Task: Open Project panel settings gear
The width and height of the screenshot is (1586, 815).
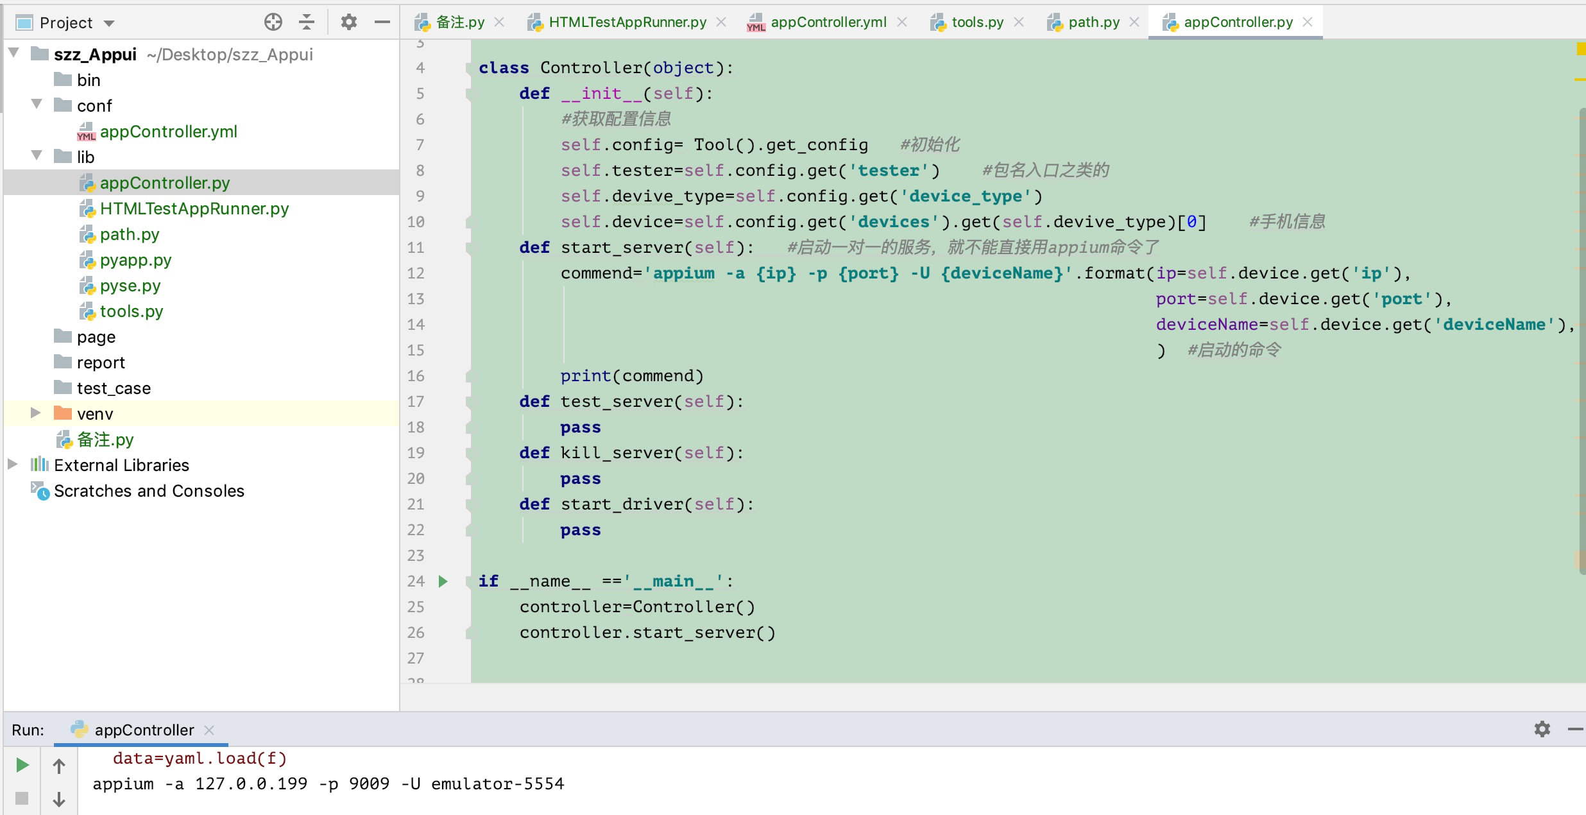Action: tap(348, 22)
